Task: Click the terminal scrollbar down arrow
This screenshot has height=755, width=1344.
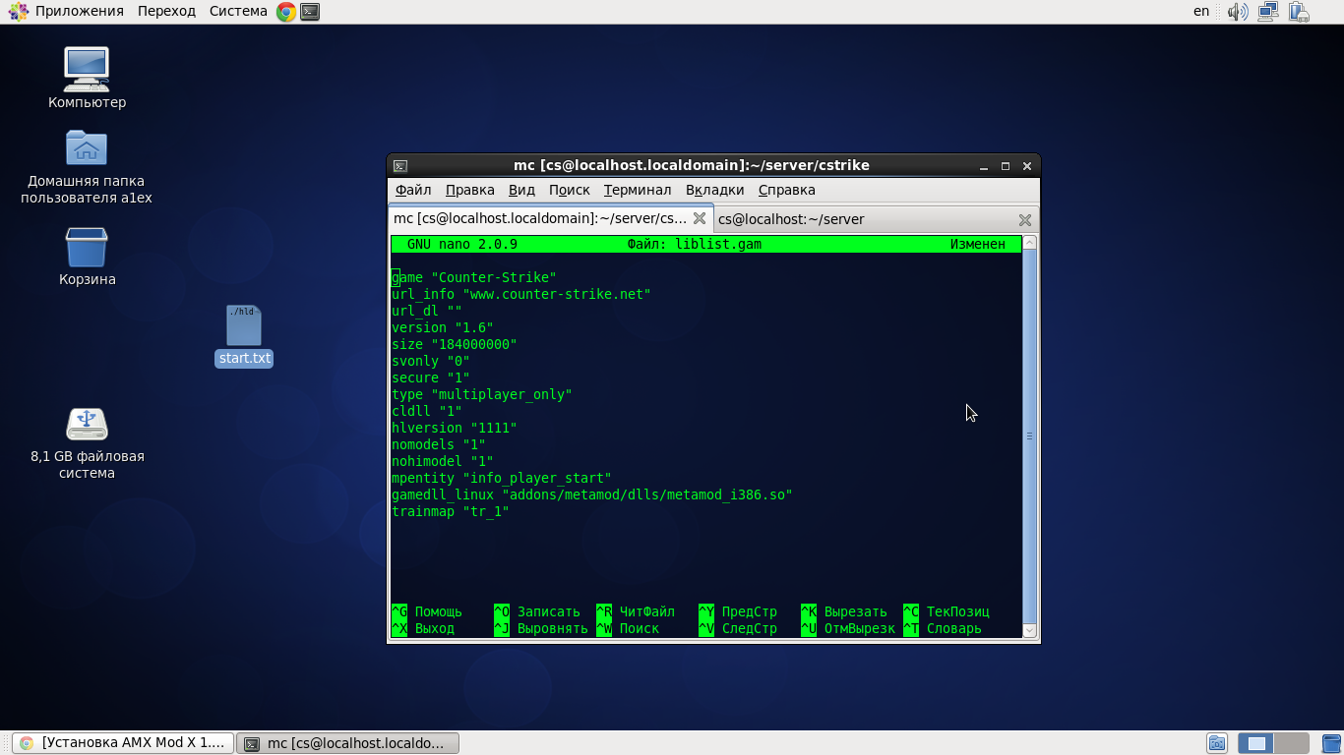Action: click(x=1029, y=630)
